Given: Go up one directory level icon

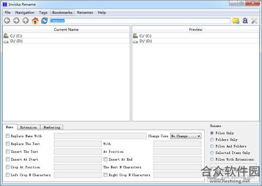Looking at the screenshot, I should point(26,20).
